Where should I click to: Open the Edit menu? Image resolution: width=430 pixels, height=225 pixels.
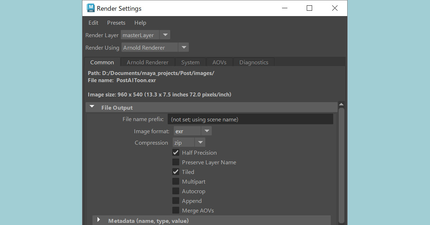pyautogui.click(x=93, y=22)
